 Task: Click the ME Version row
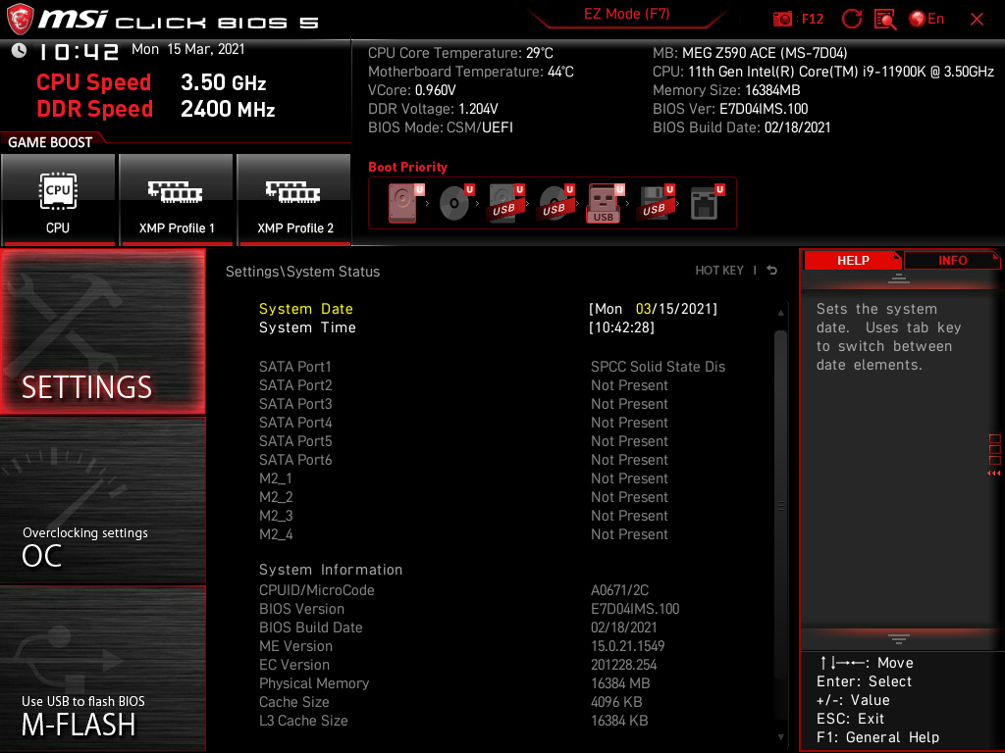tap(462, 646)
